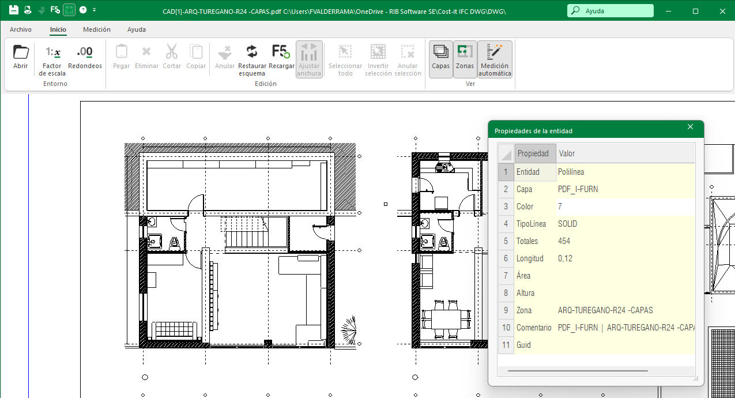
Task: Click the Ayuda search box
Action: click(x=610, y=11)
